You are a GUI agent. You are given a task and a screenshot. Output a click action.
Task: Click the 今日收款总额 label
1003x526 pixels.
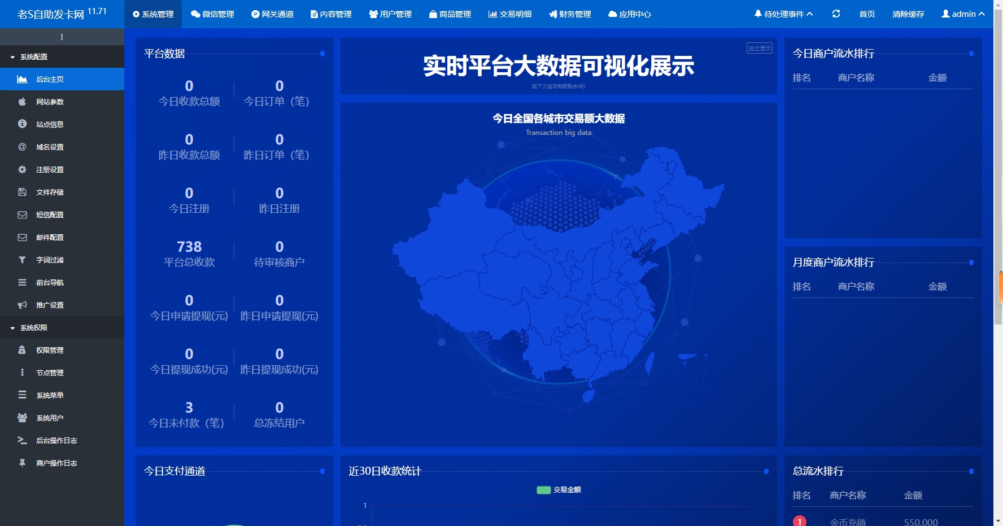pyautogui.click(x=189, y=102)
